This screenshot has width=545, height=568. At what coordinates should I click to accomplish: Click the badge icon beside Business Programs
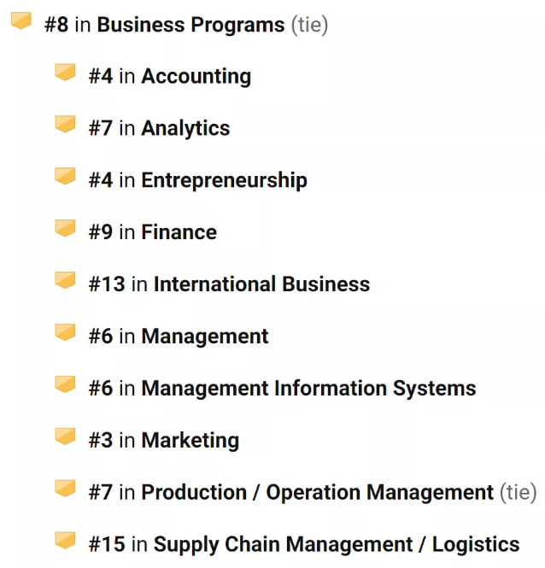click(x=21, y=20)
